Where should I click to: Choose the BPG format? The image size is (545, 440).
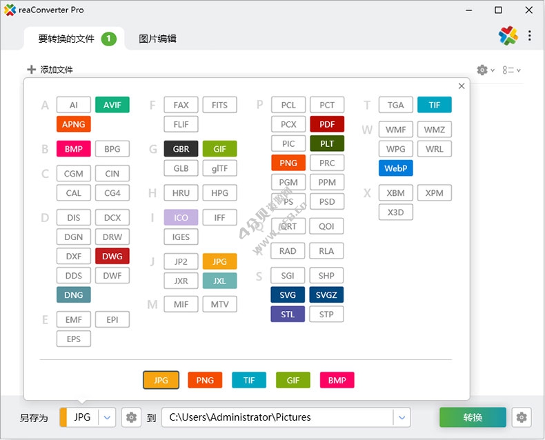pos(112,149)
